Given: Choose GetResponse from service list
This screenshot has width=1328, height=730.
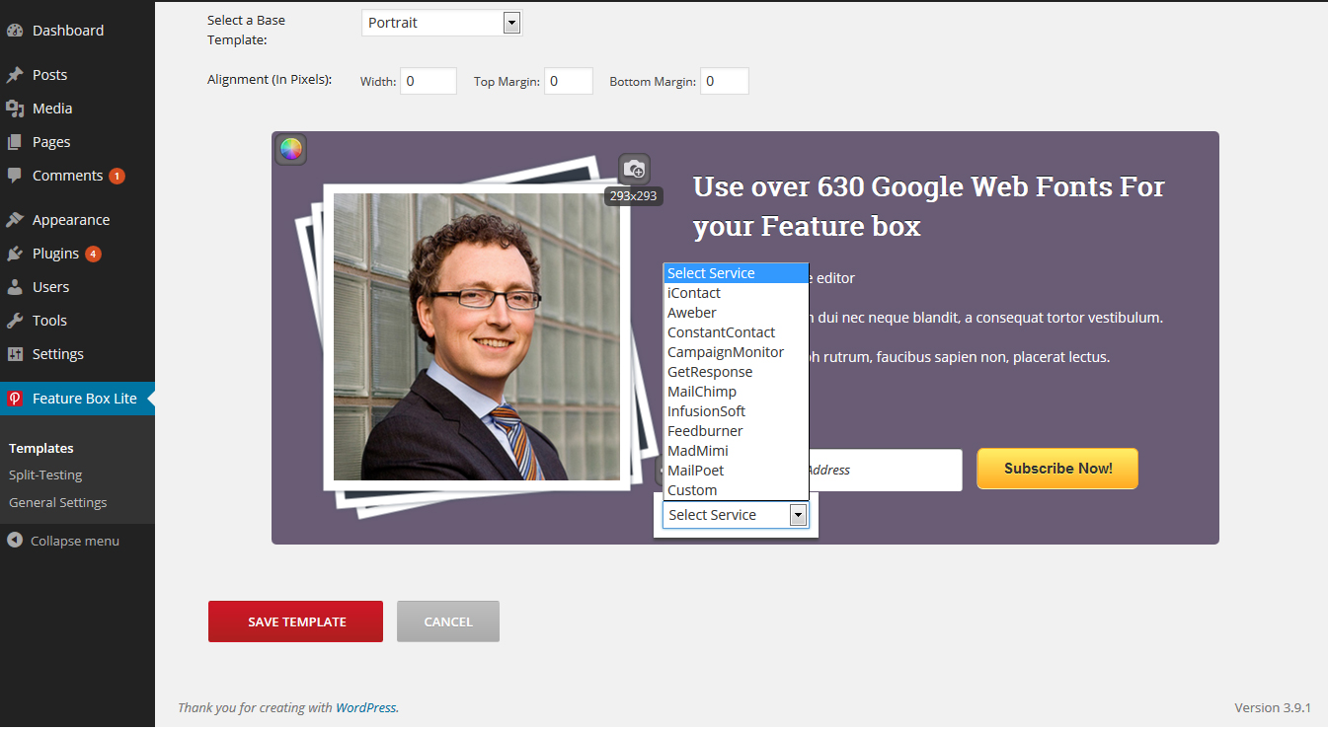Looking at the screenshot, I should point(736,372).
